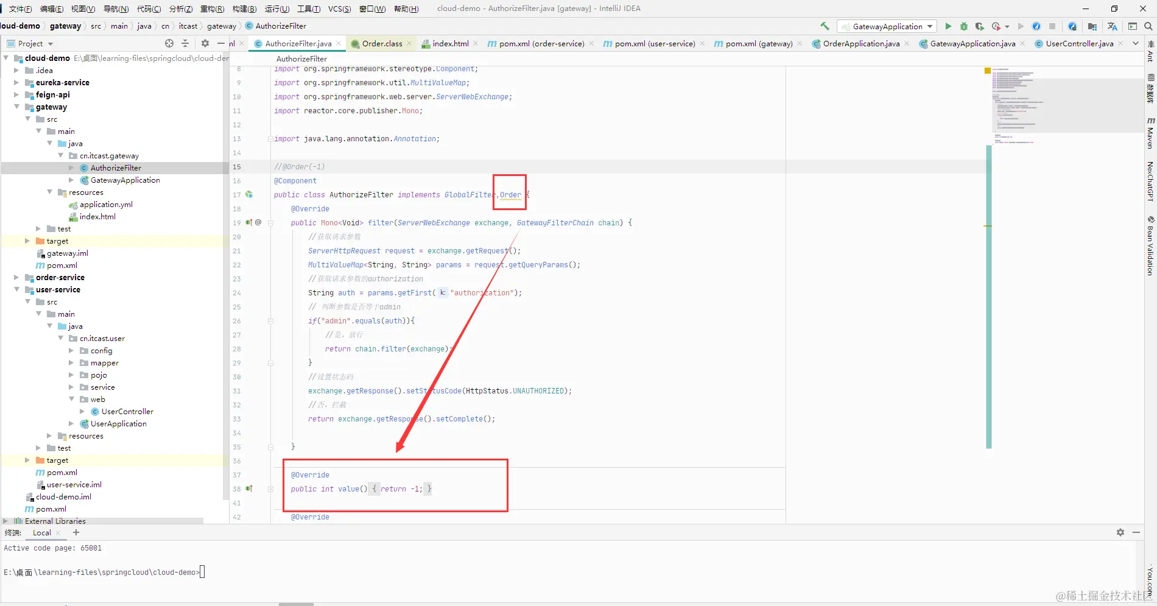The width and height of the screenshot is (1157, 606).
Task: Select the Local terminal tab
Action: click(x=42, y=532)
